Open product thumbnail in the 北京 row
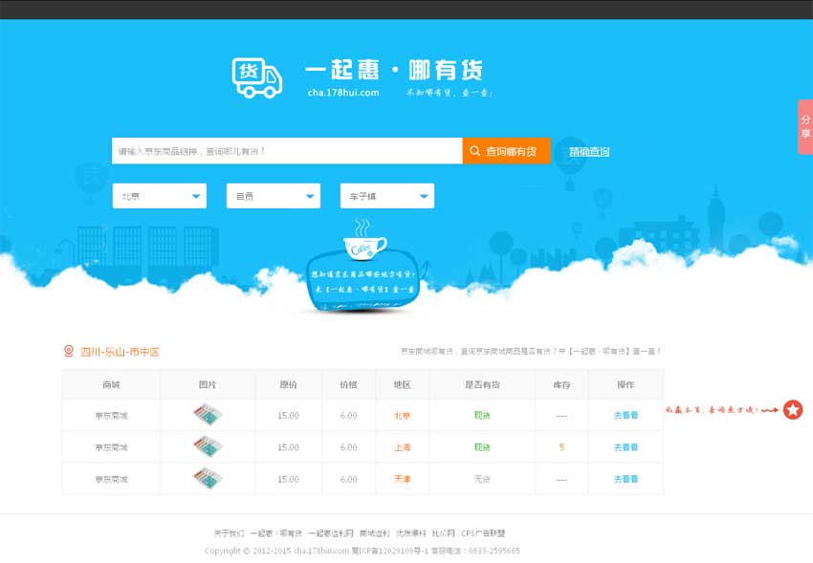 (207, 415)
